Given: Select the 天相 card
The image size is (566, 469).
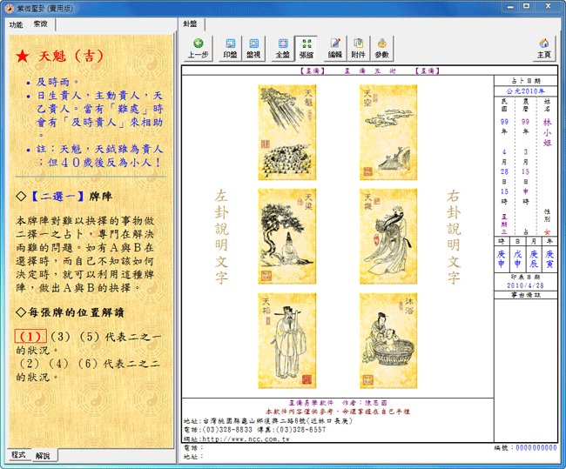Looking at the screenshot, I should coord(287,340).
